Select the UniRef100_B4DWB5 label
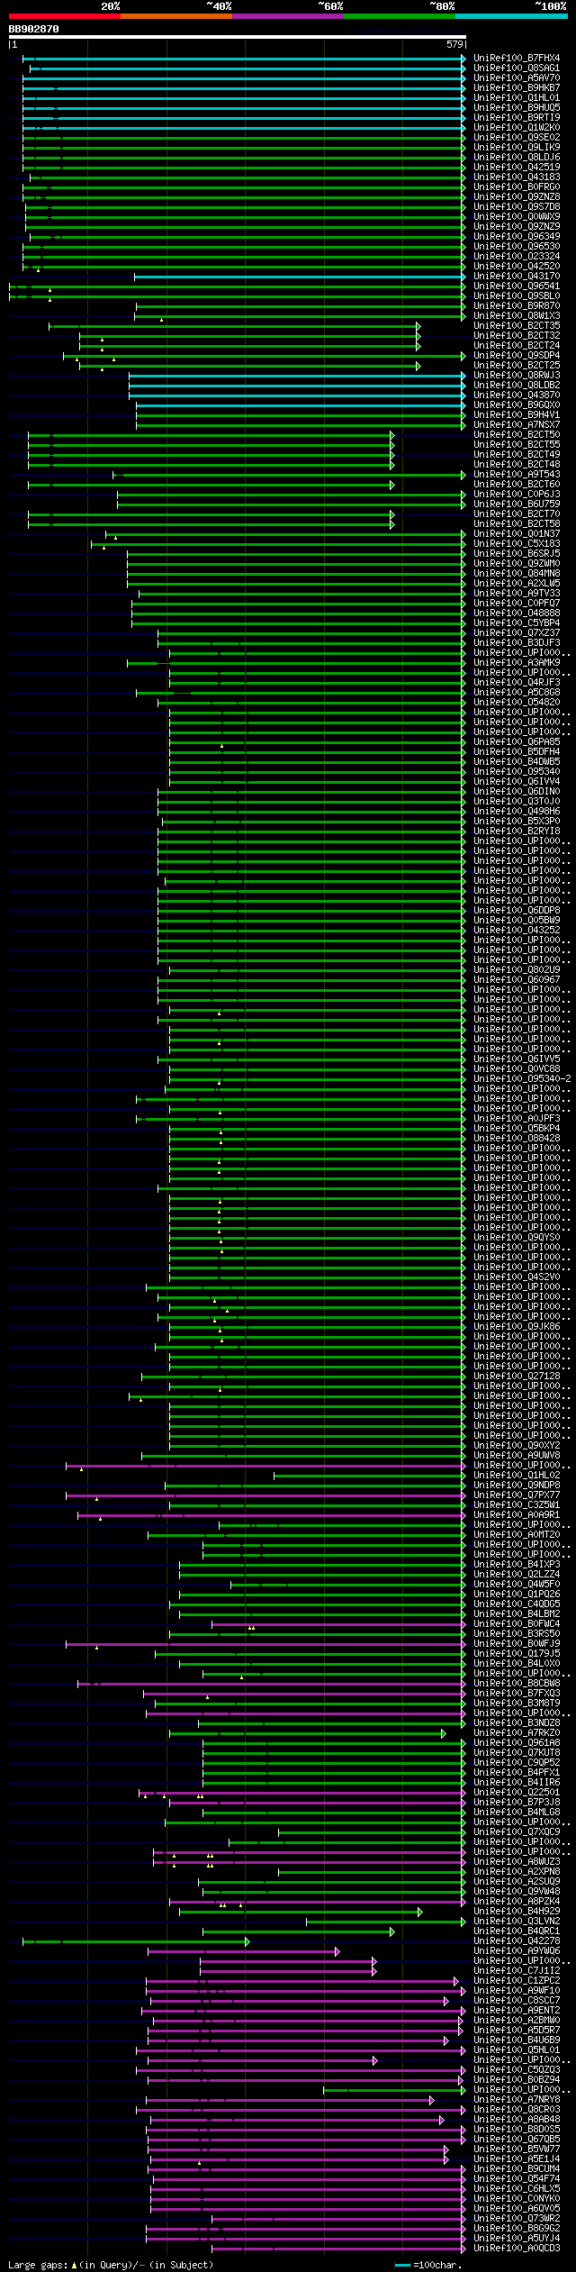 (x=517, y=762)
